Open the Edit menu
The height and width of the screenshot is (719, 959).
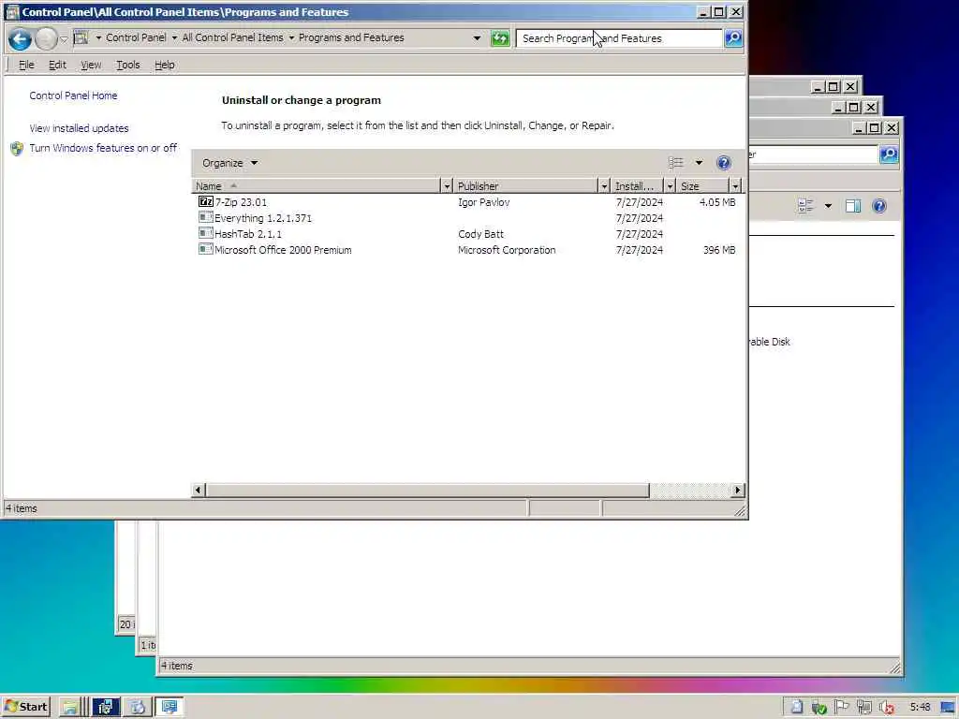[57, 65]
